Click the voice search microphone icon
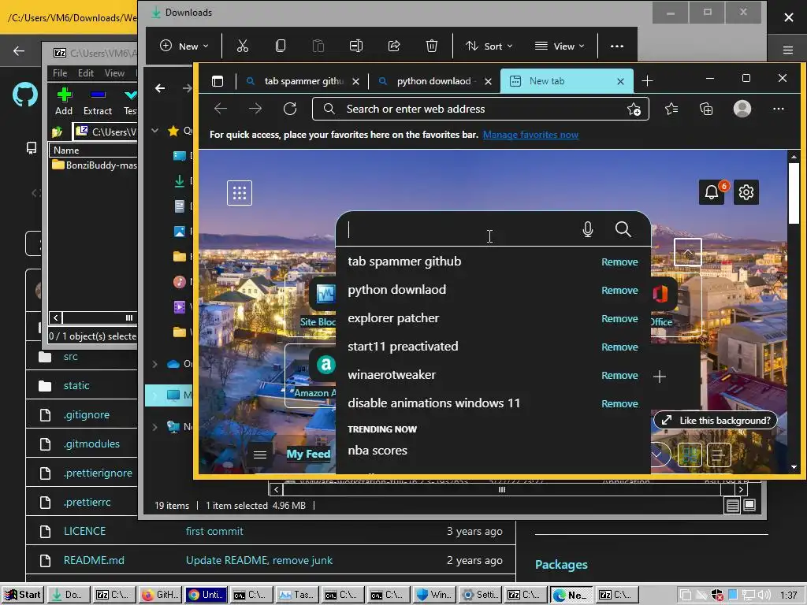807x605 pixels. tap(588, 229)
